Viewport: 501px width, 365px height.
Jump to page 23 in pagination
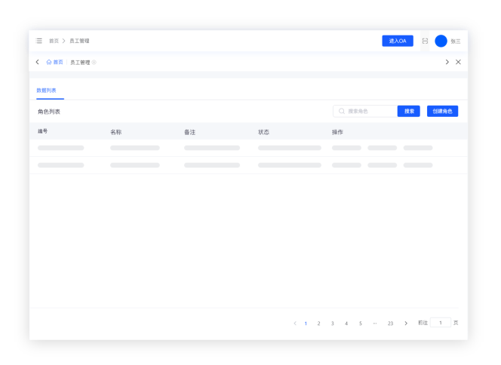point(390,323)
